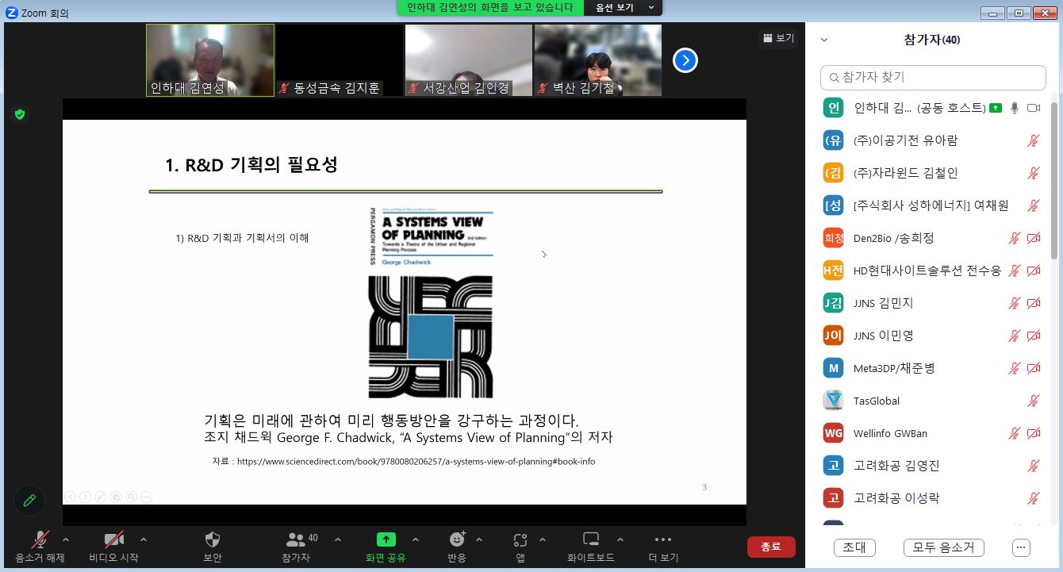Click video-off icon for JJNS 이민영
The height and width of the screenshot is (572, 1063).
coord(1033,336)
